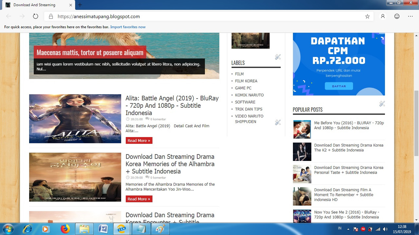Click Me Before You popular post thumbnail
The height and width of the screenshot is (235, 419).
tap(302, 130)
